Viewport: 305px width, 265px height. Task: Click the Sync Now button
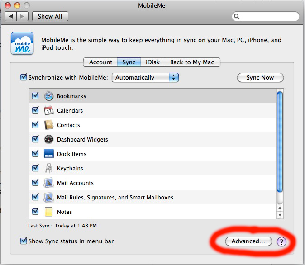pos(260,78)
